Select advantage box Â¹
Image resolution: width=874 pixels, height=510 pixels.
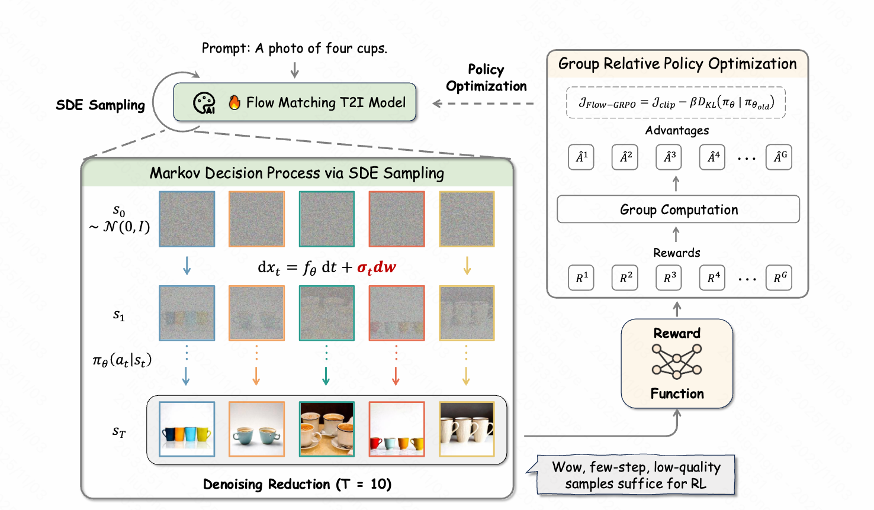(581, 157)
